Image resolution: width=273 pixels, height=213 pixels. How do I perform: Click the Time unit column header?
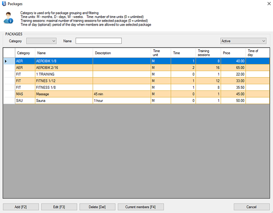pyautogui.click(x=161, y=53)
